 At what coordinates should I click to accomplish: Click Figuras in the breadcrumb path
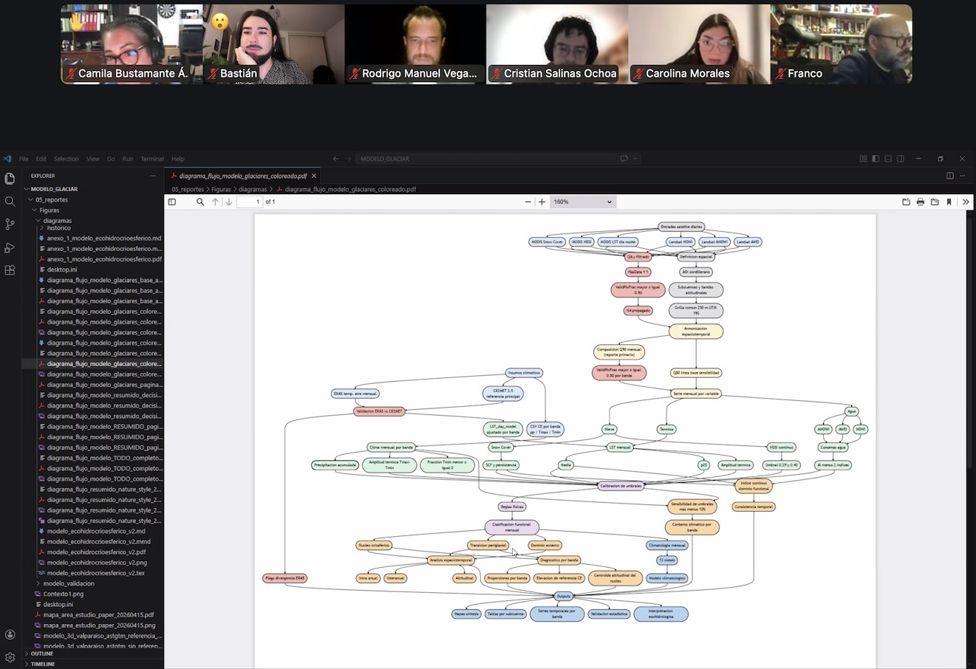pos(221,189)
